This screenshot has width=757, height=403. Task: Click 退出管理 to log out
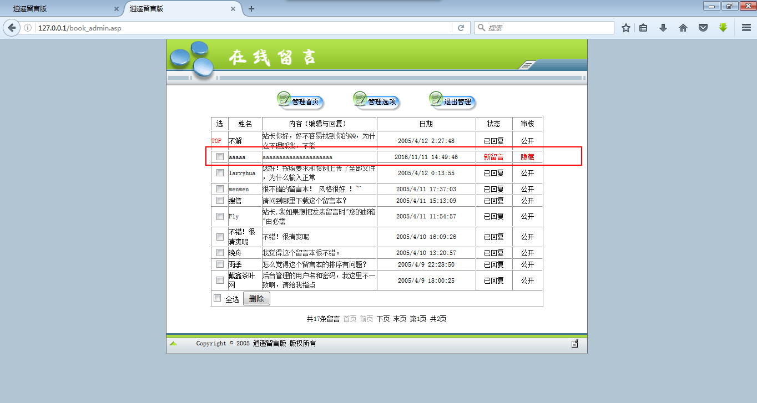(x=452, y=100)
